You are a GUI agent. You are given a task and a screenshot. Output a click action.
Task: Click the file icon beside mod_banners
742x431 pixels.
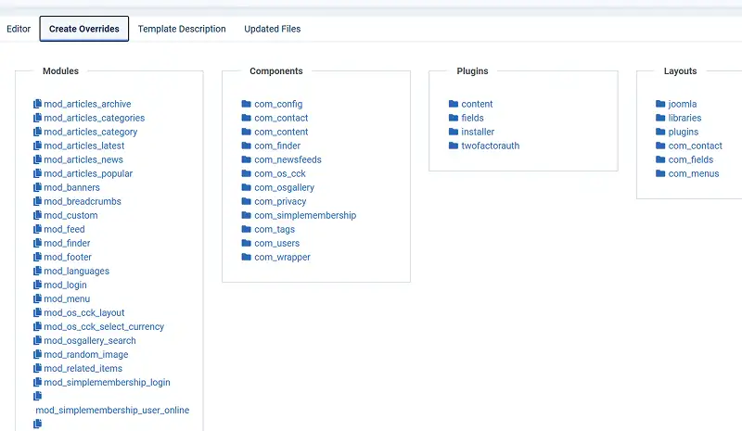[37, 187]
